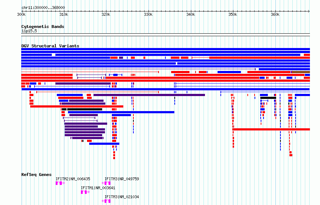The height and width of the screenshot is (205, 320).
Task: Click the 340k ruler label
Action: [191, 15]
